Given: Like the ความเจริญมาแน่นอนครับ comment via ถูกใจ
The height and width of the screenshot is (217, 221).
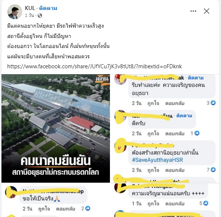Looking at the screenshot, I should (x=153, y=203).
